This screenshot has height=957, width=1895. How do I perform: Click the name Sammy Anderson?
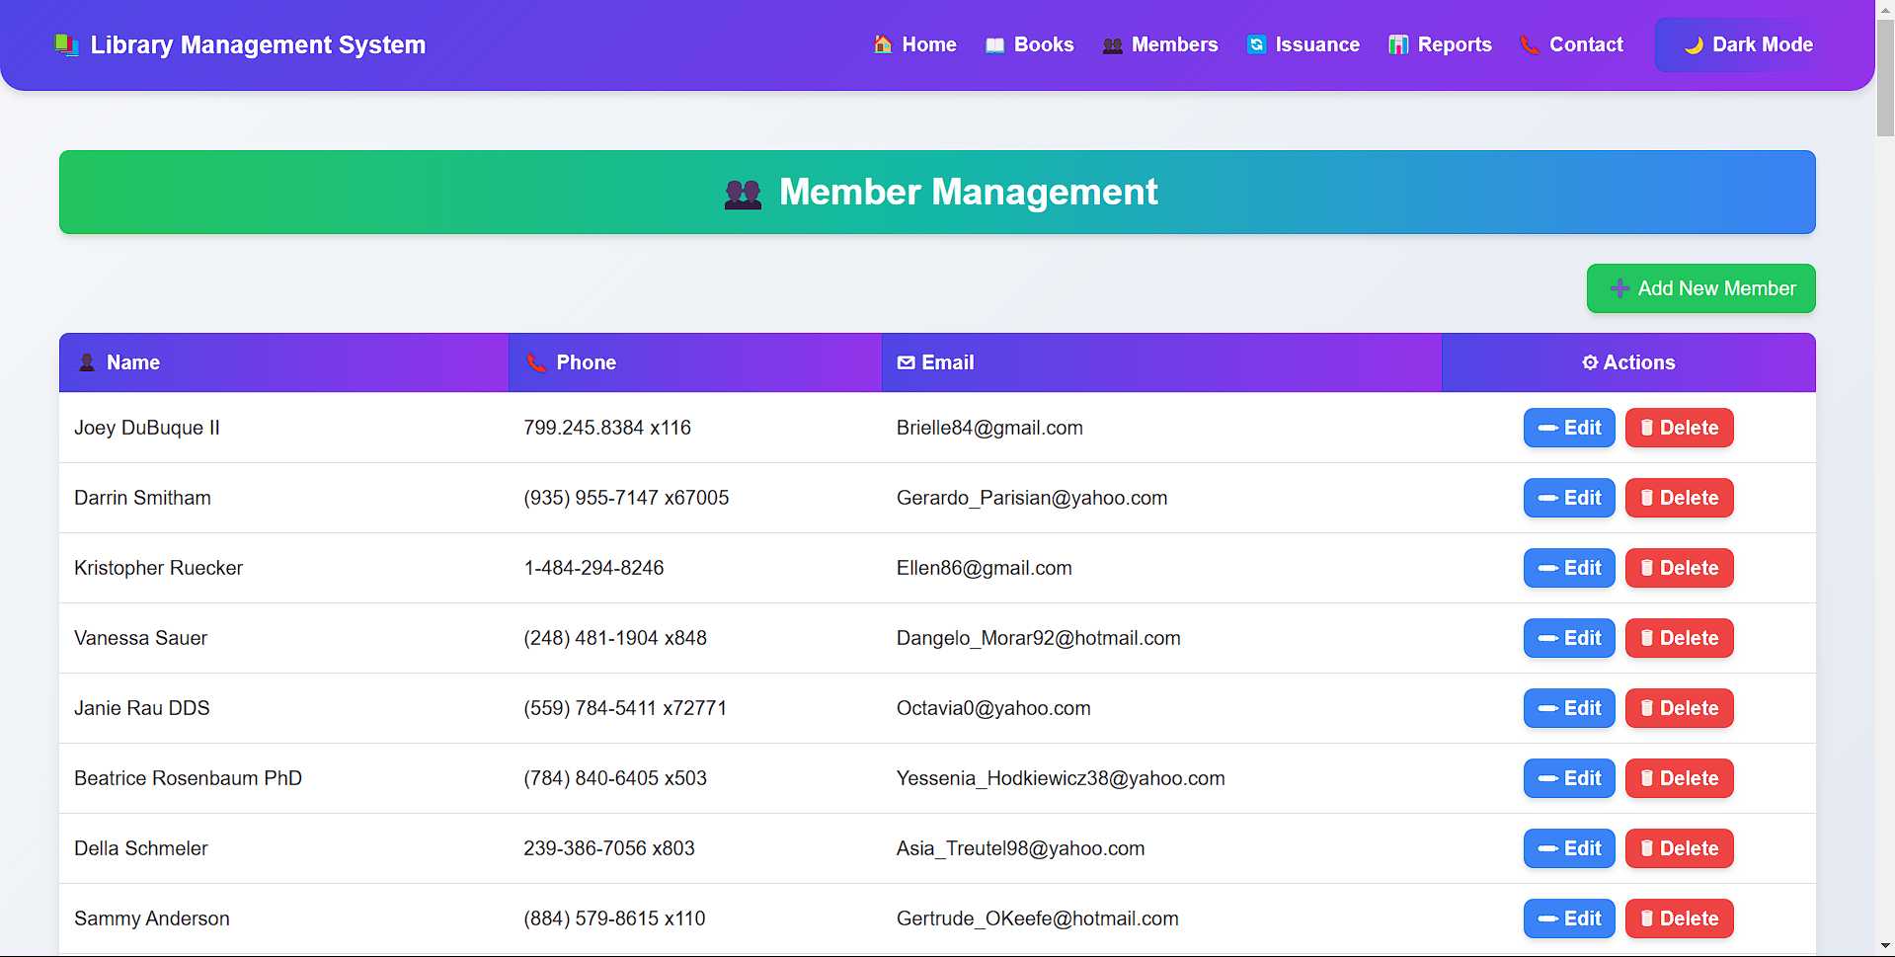coord(151,918)
